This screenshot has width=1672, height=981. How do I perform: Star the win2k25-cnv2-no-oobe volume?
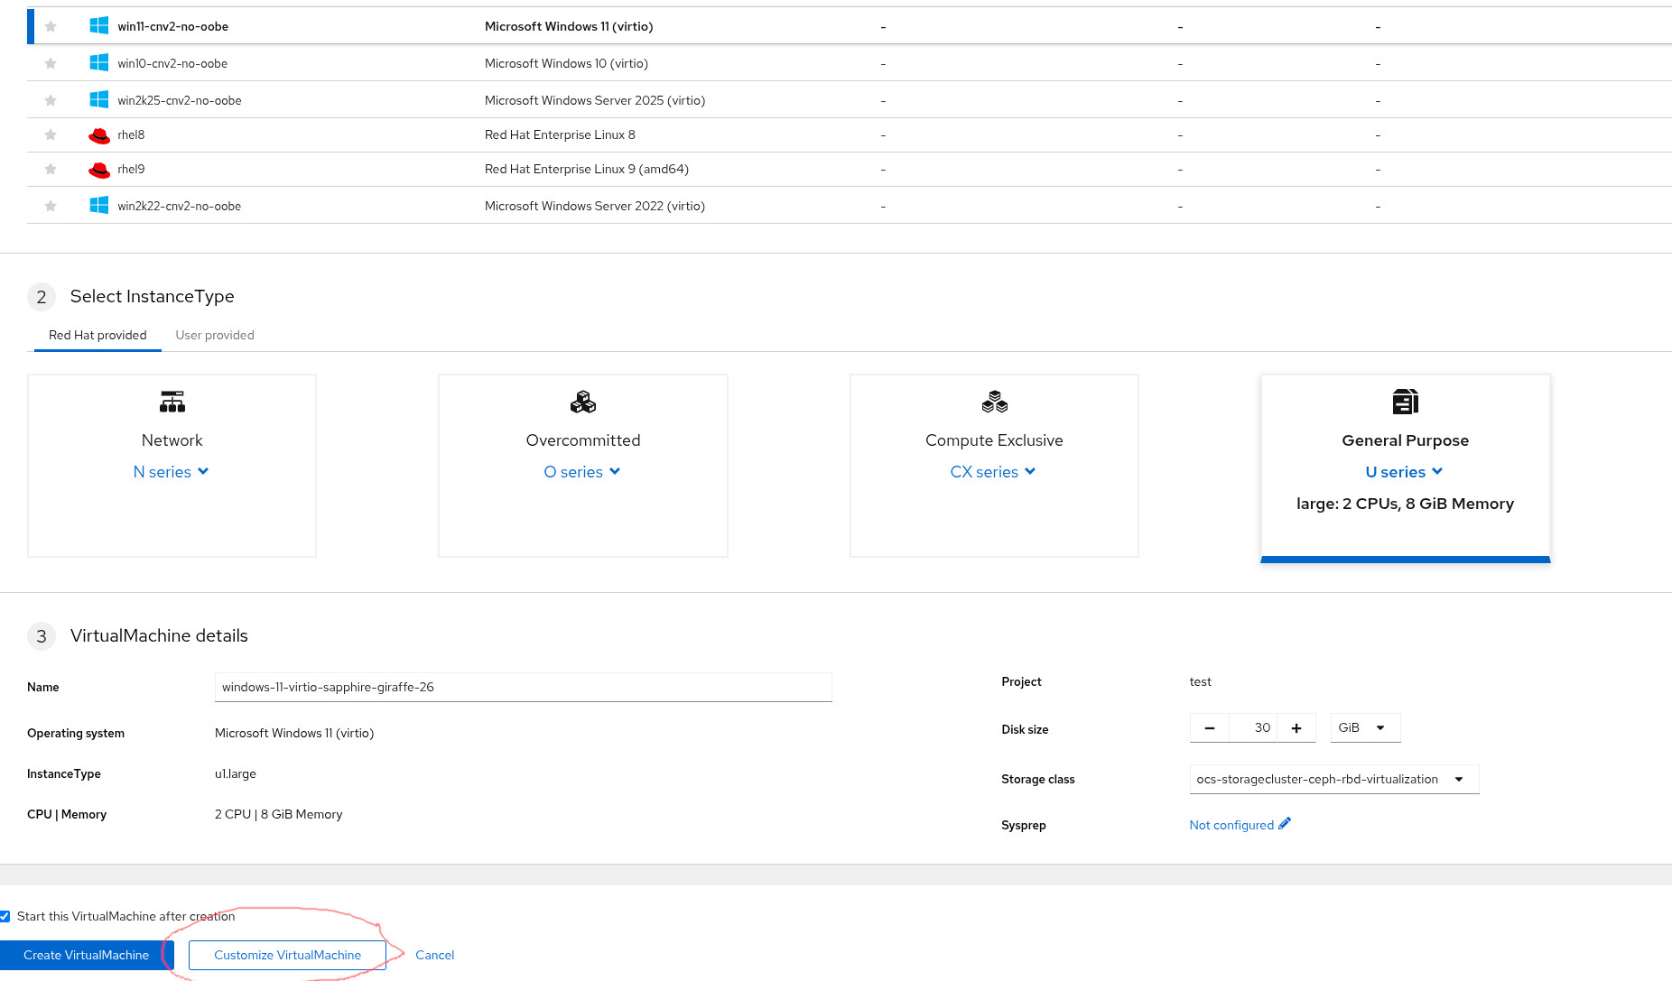click(x=51, y=100)
